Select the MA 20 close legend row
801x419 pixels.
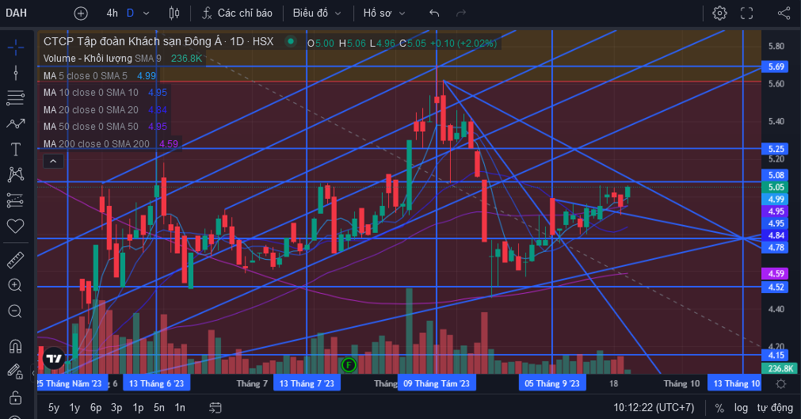pyautogui.click(x=105, y=110)
